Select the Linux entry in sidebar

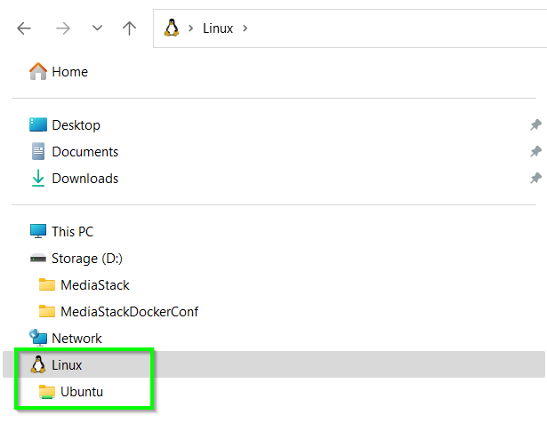point(66,365)
